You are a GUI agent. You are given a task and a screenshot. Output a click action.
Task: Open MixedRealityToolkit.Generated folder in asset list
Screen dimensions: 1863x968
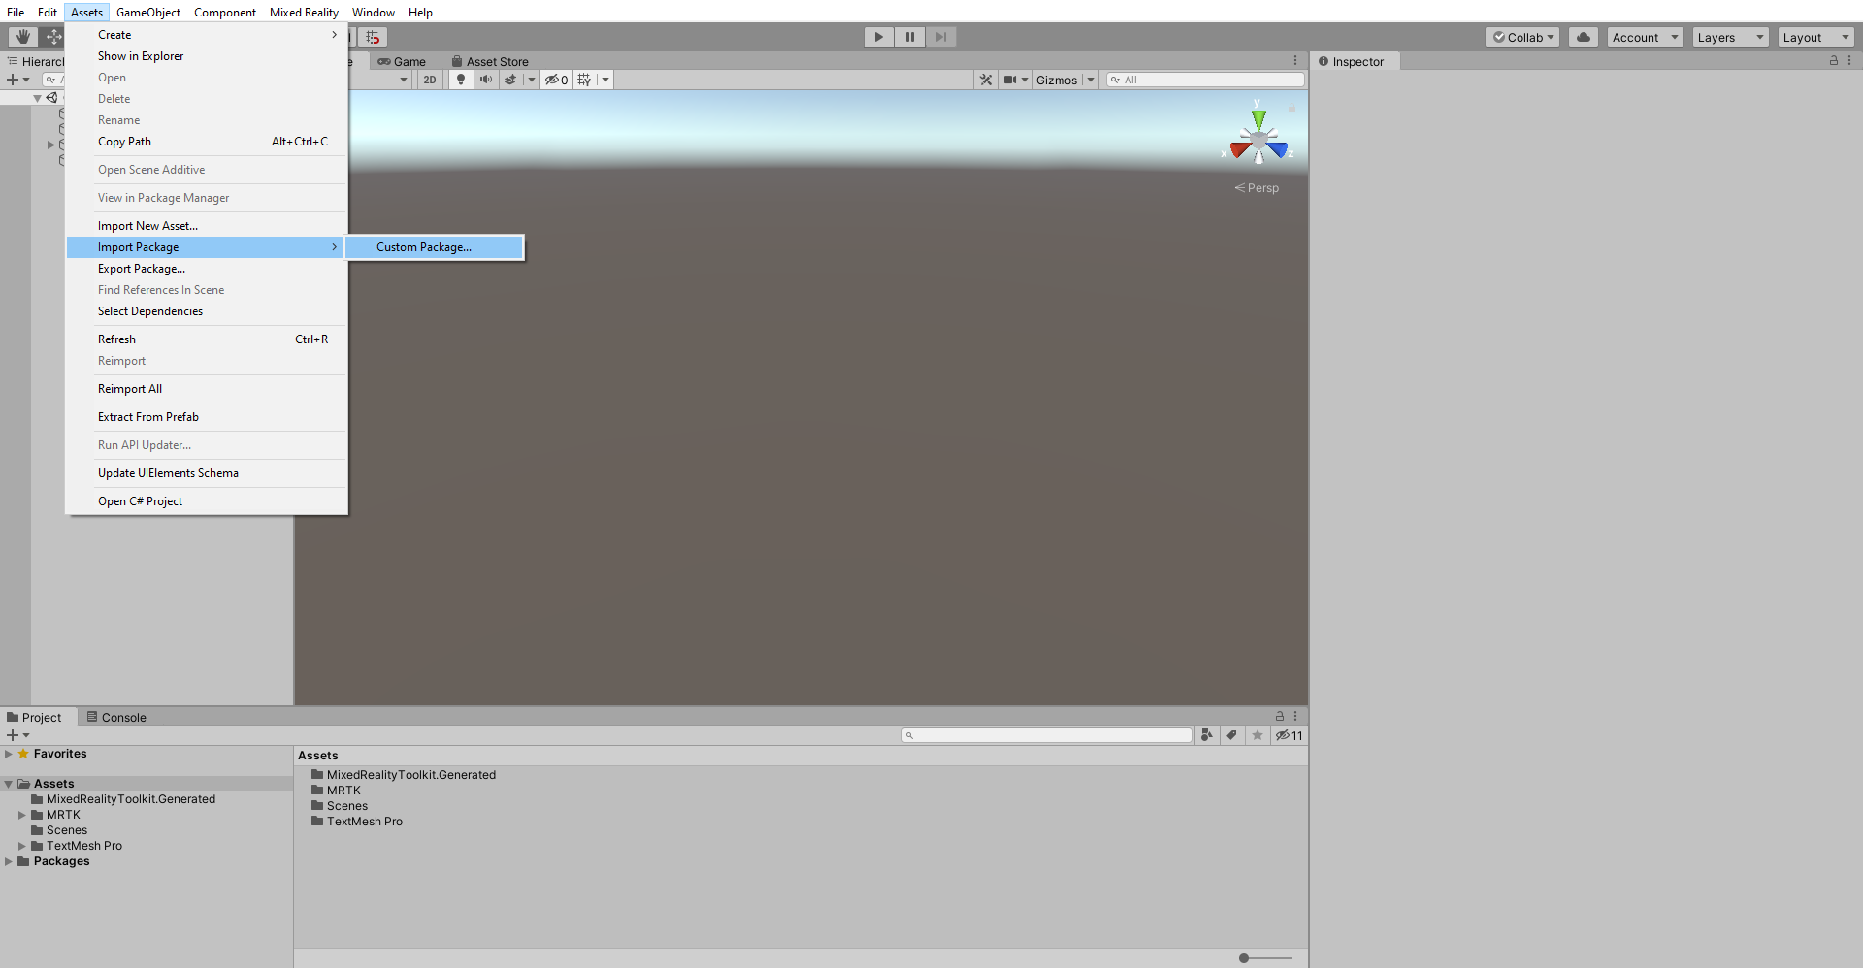404,775
